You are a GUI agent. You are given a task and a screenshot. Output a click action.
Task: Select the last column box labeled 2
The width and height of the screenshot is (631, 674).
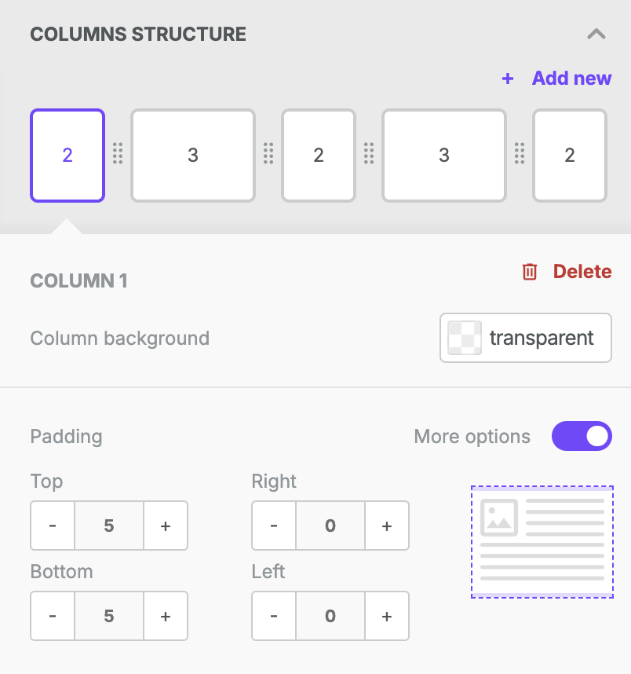click(x=570, y=156)
